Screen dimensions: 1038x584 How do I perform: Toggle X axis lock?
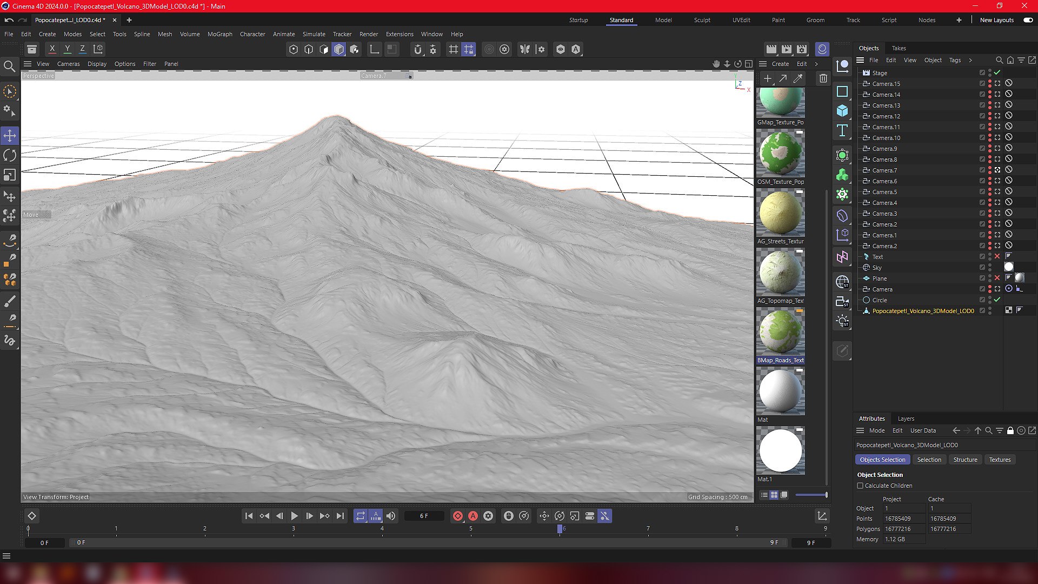tap(52, 49)
